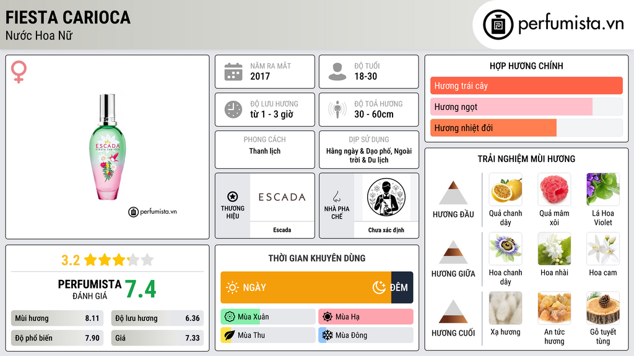This screenshot has height=356, width=634.
Task: Click the perfumista.vn bottle logo icon
Action: click(498, 25)
